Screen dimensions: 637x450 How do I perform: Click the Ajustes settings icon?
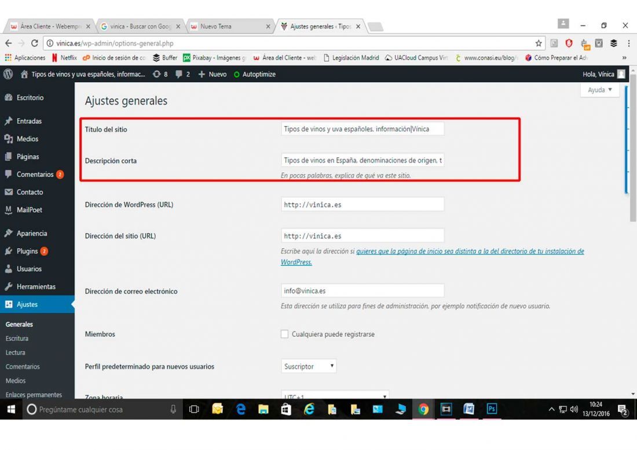click(9, 304)
